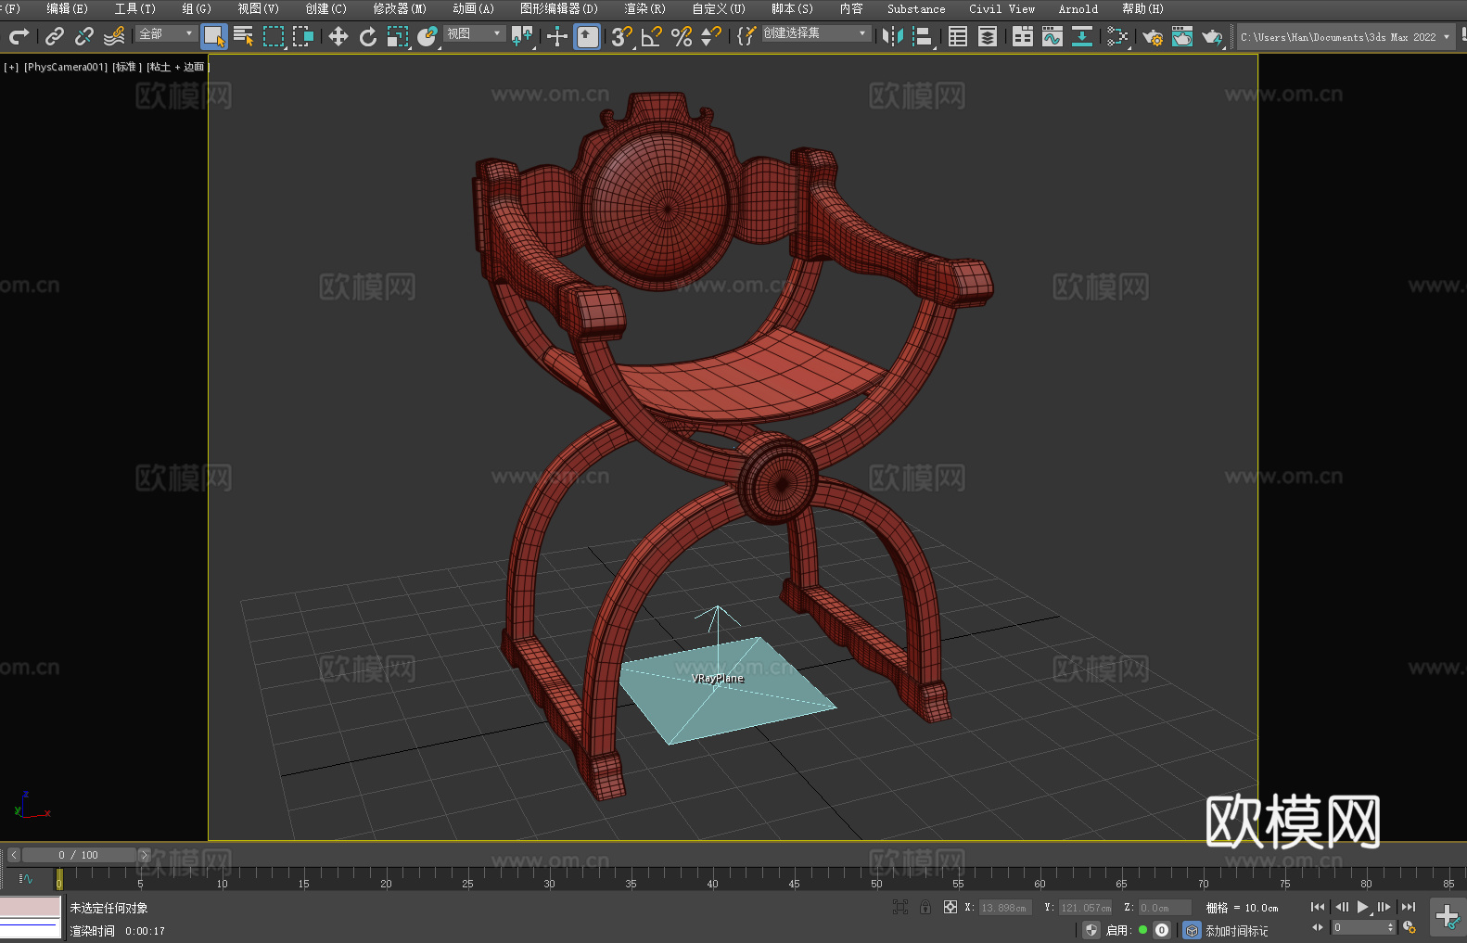Click [标准] viewport shading label
Screen dimensions: 1467x943
click(127, 67)
